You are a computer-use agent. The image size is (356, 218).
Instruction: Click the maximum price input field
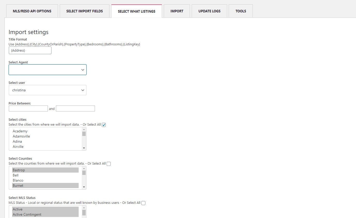point(75,108)
